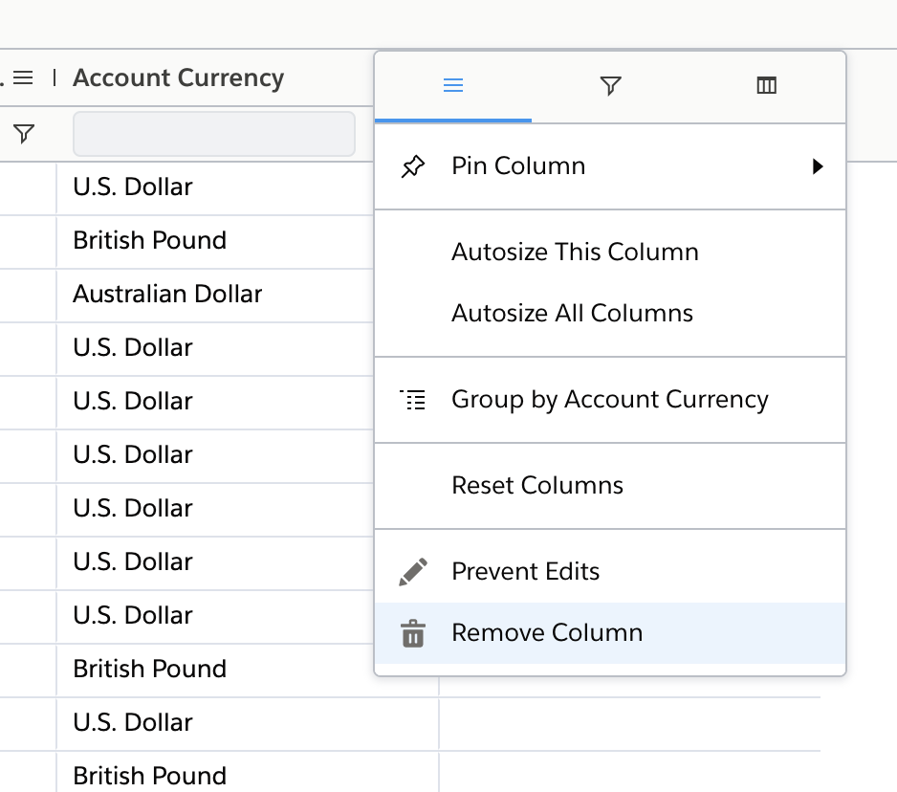
Task: Click the trash can icon
Action: [x=412, y=633]
